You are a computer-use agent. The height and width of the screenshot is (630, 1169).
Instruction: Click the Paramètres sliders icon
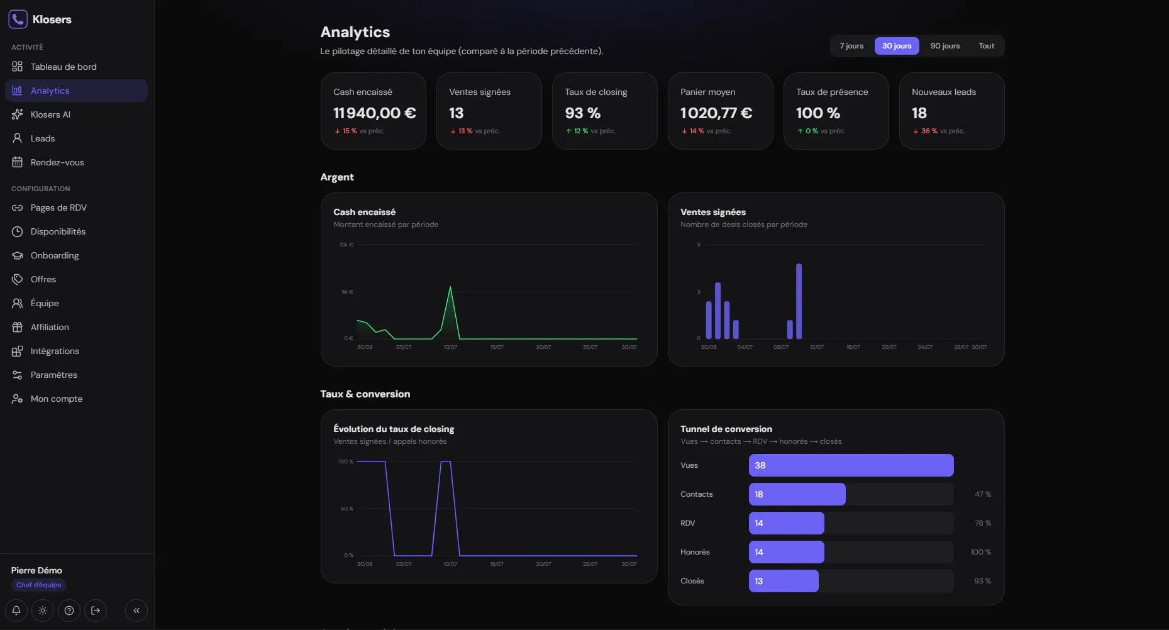click(18, 375)
